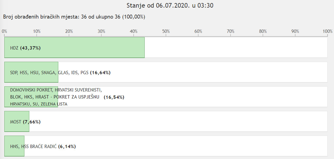Click empty white area of HDZ row
Screen dimensions: 334x159
click(236, 47)
